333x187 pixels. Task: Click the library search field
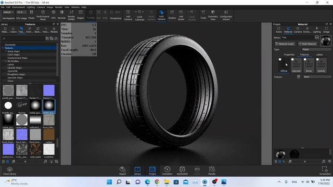(23, 38)
